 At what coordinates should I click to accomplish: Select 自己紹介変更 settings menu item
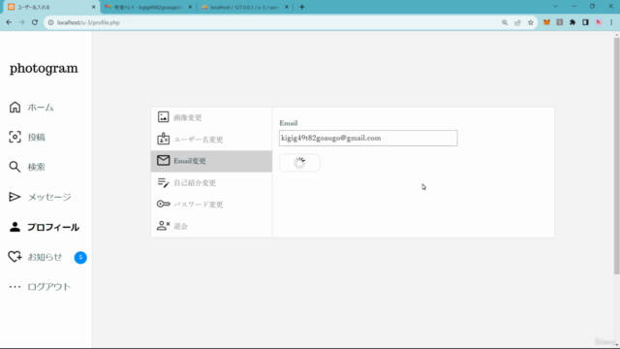click(x=211, y=183)
